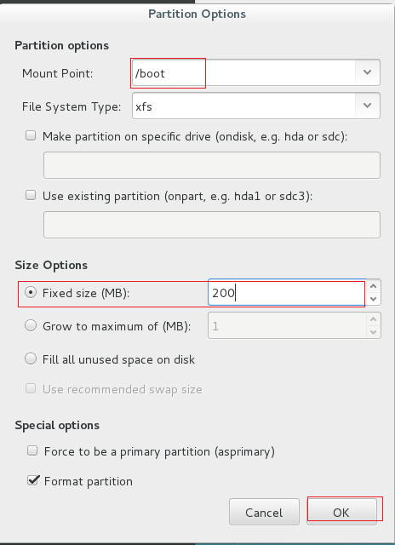
Task: Focus the ondisk drive text field
Action: click(x=212, y=165)
